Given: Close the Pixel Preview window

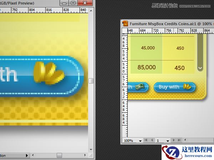Looking at the screenshot, I should click(x=85, y=3).
